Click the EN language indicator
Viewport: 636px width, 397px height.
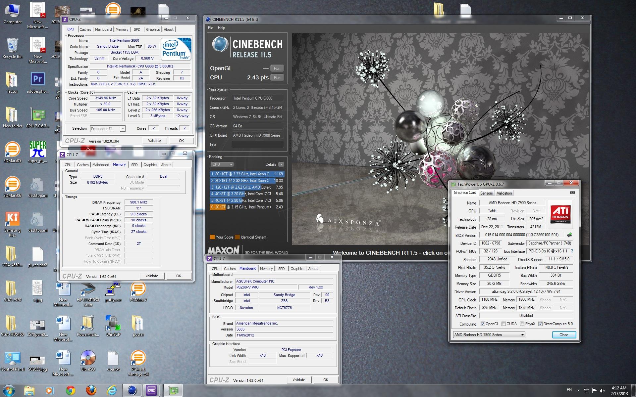pos(569,390)
